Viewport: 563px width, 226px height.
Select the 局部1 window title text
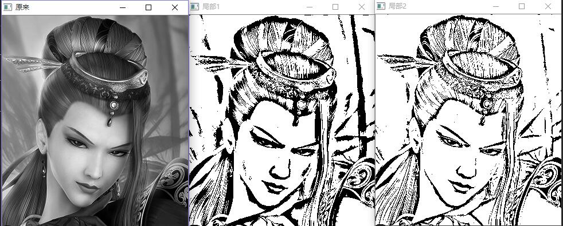point(211,6)
